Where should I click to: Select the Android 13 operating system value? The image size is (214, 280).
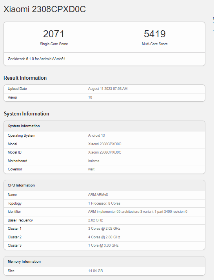96,135
